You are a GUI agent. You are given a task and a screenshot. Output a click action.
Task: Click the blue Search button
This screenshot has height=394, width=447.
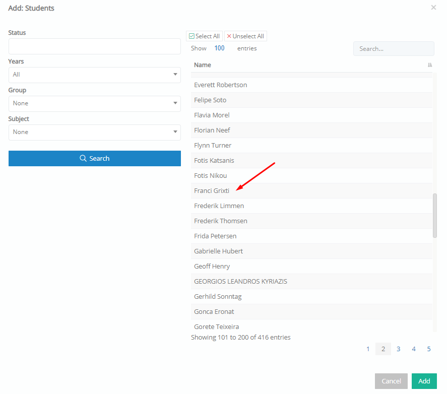tap(95, 159)
